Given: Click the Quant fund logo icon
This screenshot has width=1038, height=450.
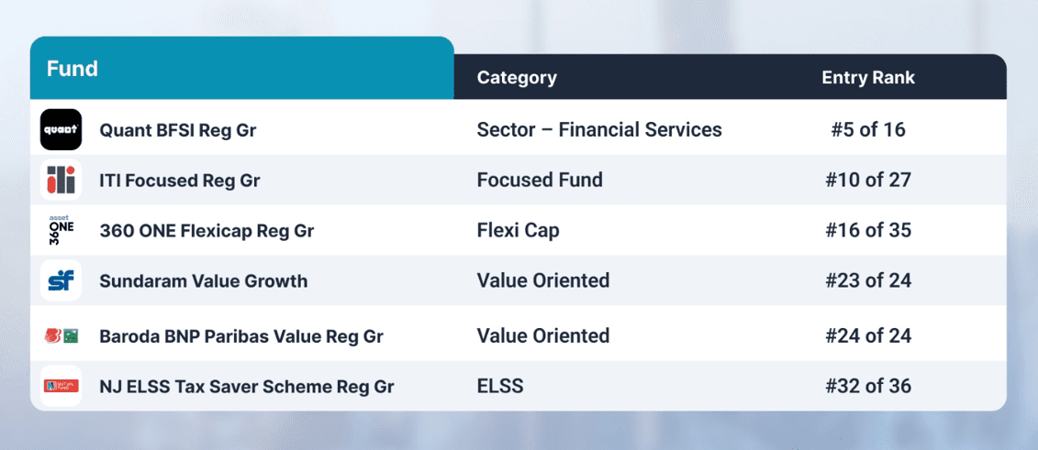Looking at the screenshot, I should (61, 129).
